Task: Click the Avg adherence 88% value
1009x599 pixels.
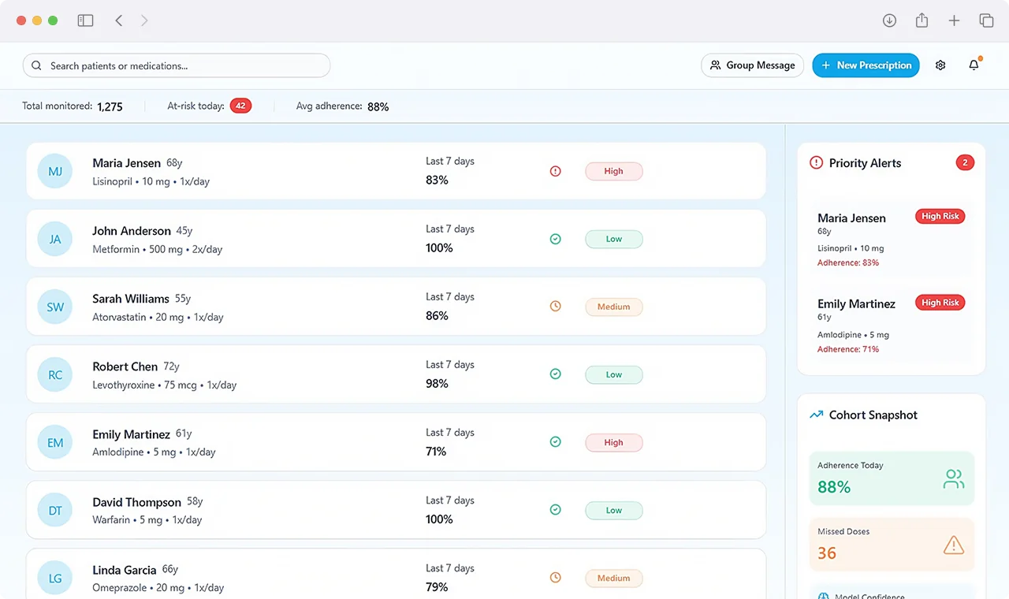Action: pos(378,106)
